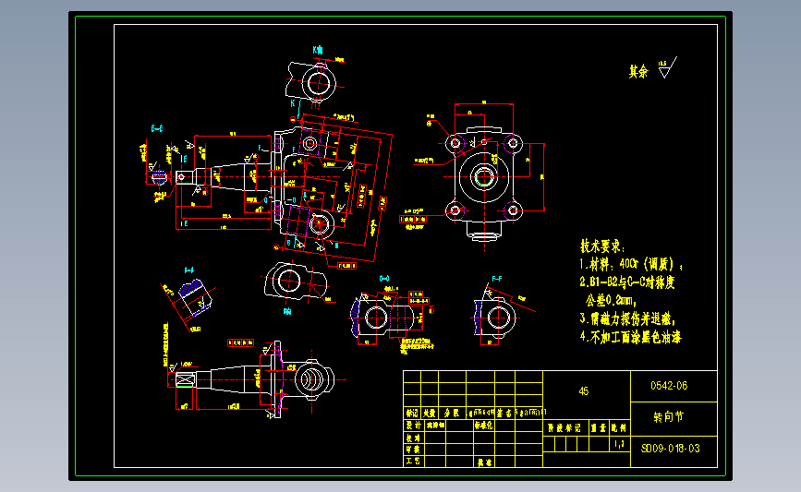Click the '标准化' cell in title block
This screenshot has height=492, width=801.
point(483,426)
